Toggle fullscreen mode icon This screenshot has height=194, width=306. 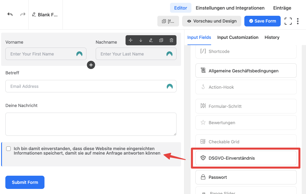[x=288, y=21]
